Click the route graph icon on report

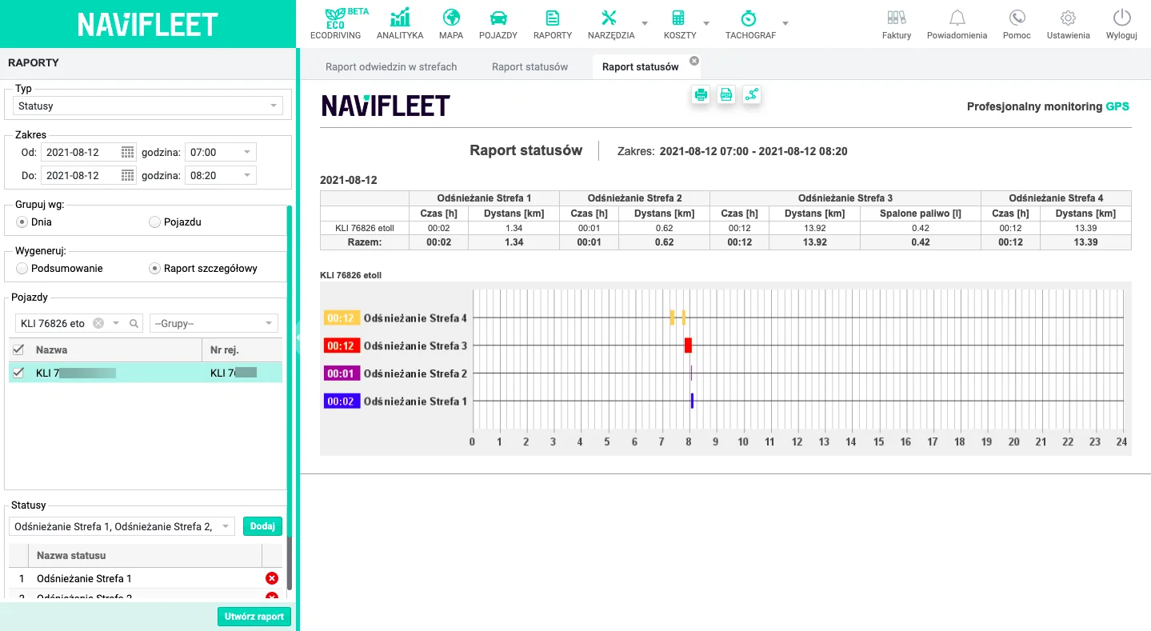[752, 95]
